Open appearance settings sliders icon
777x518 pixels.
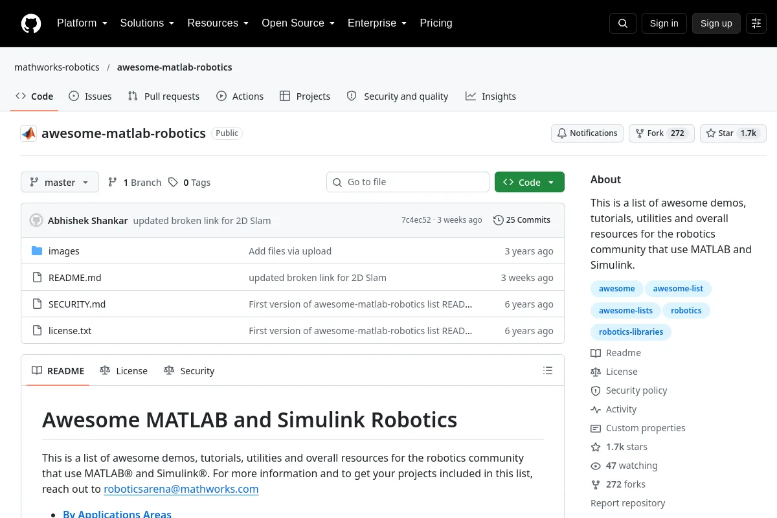click(x=756, y=23)
